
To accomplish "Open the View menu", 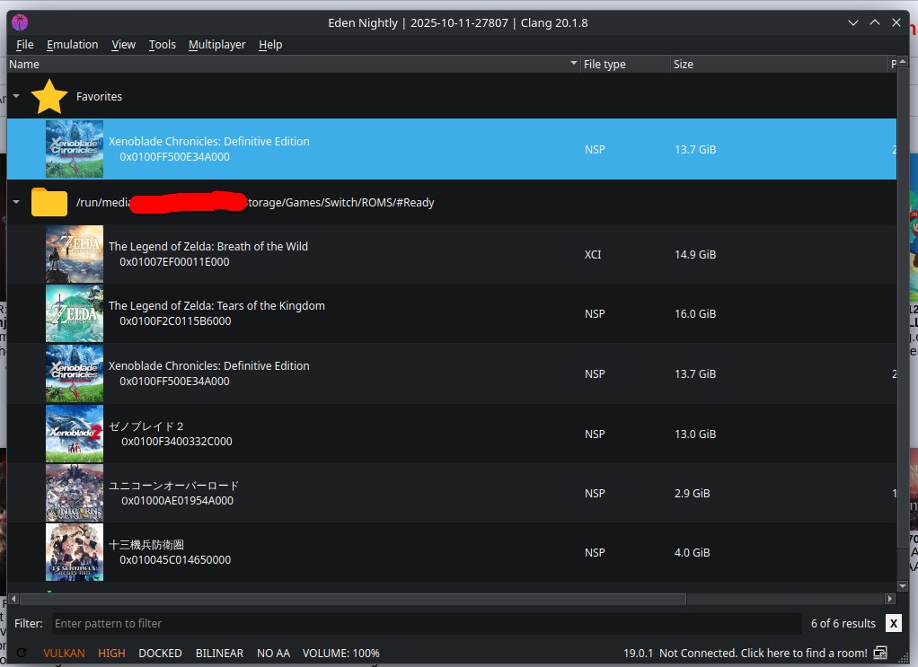I will [124, 45].
